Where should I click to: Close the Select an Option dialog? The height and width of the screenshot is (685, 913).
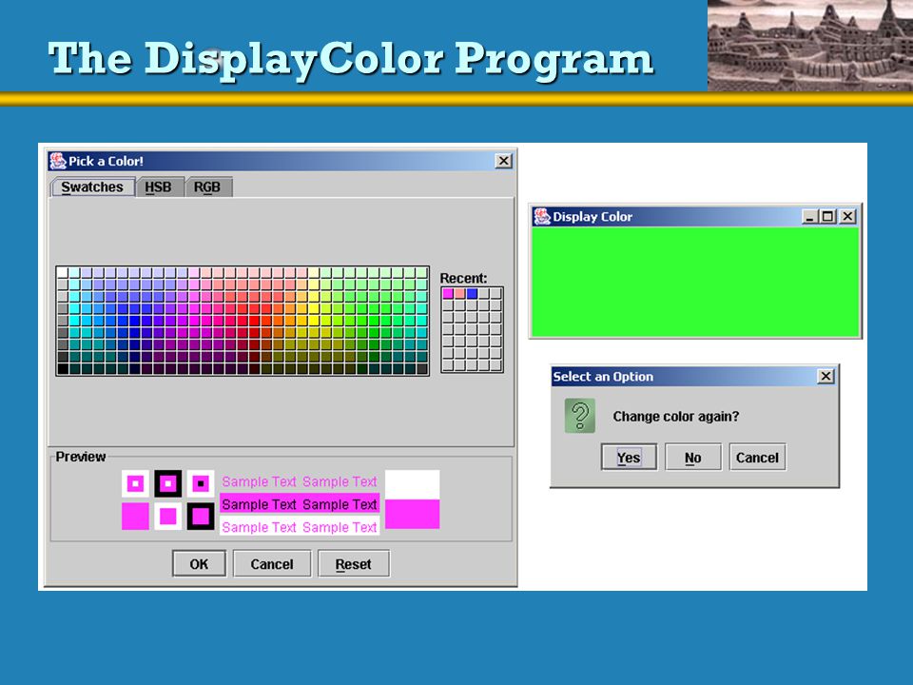[826, 377]
